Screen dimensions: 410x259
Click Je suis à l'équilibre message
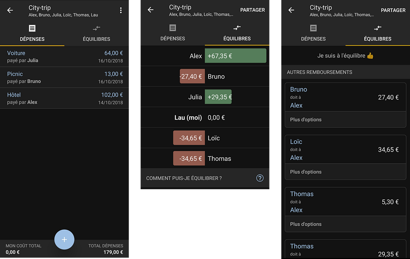pos(346,55)
